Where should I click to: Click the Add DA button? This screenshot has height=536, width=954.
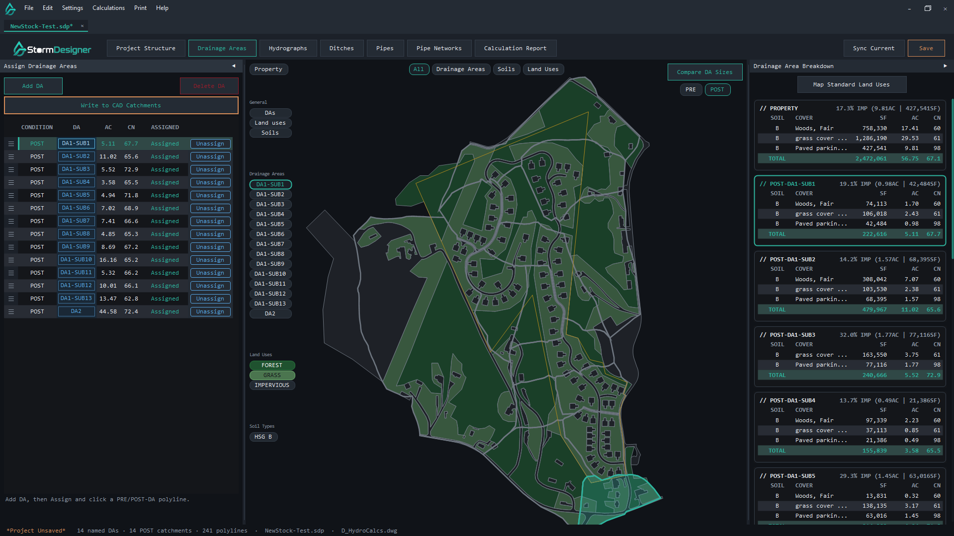33,86
